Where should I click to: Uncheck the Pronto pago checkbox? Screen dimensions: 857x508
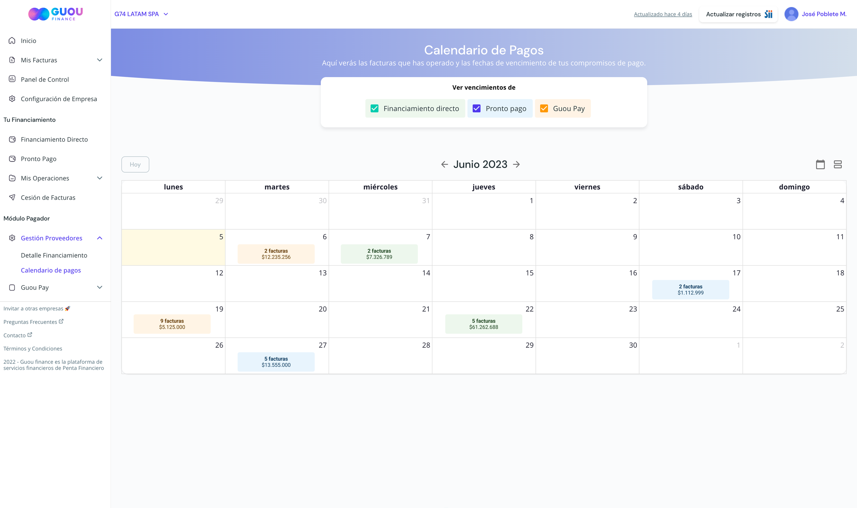(x=476, y=109)
